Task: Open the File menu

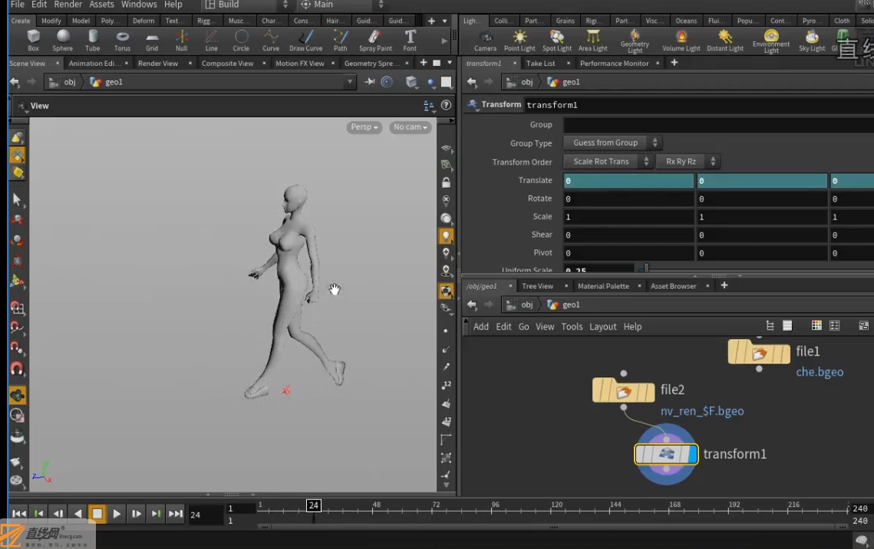Action: point(18,5)
